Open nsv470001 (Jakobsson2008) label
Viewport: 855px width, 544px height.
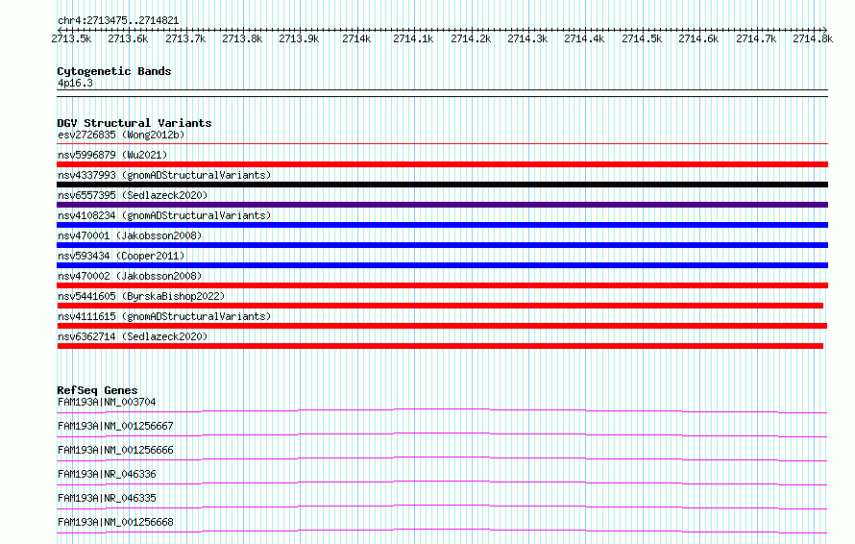click(x=130, y=235)
